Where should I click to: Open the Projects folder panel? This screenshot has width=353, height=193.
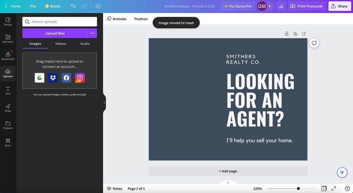point(8,125)
